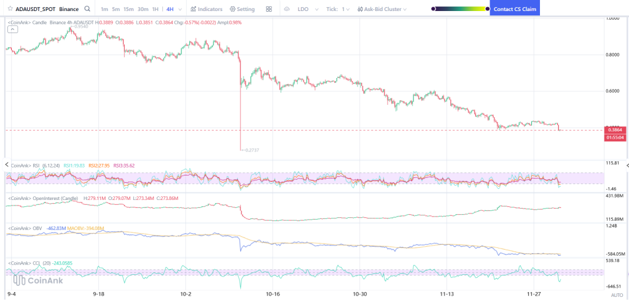Open the Indicators panel
This screenshot has height=300, width=629.
(206, 9)
